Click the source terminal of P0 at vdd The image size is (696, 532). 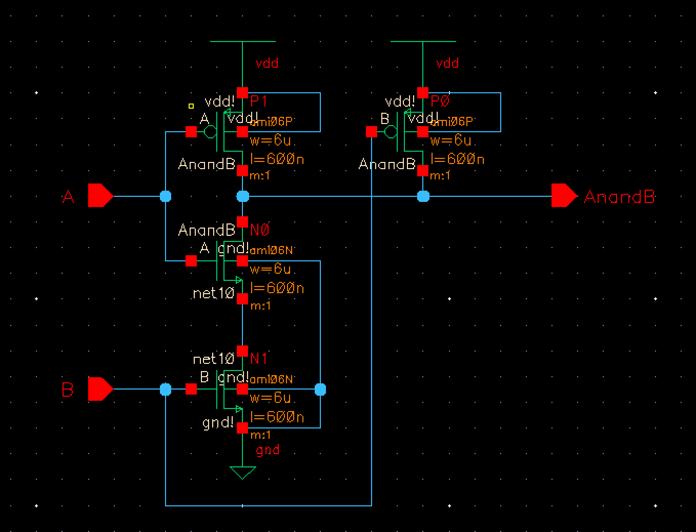[x=423, y=93]
